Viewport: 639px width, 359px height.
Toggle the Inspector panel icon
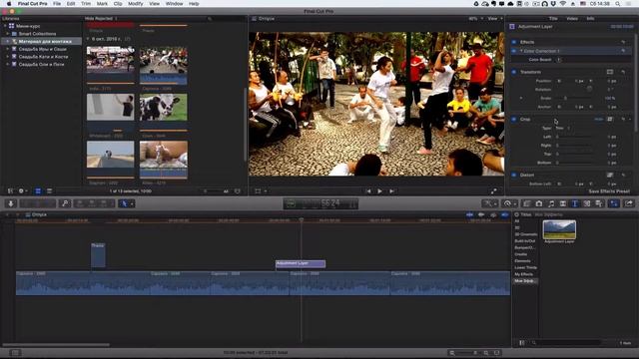(x=614, y=203)
